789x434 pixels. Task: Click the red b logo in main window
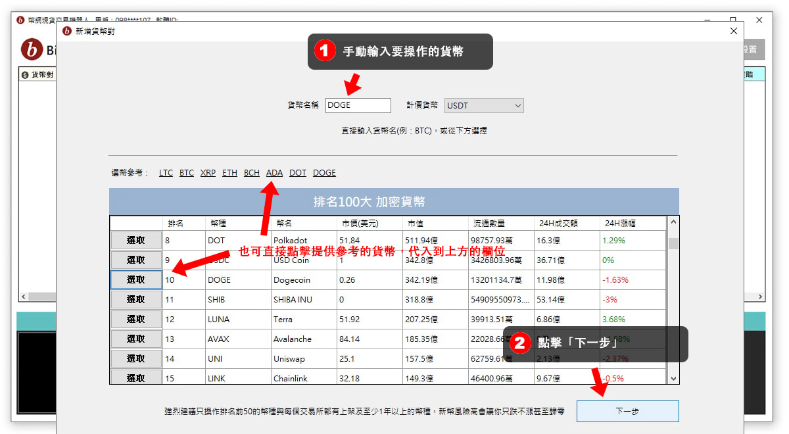pyautogui.click(x=32, y=49)
